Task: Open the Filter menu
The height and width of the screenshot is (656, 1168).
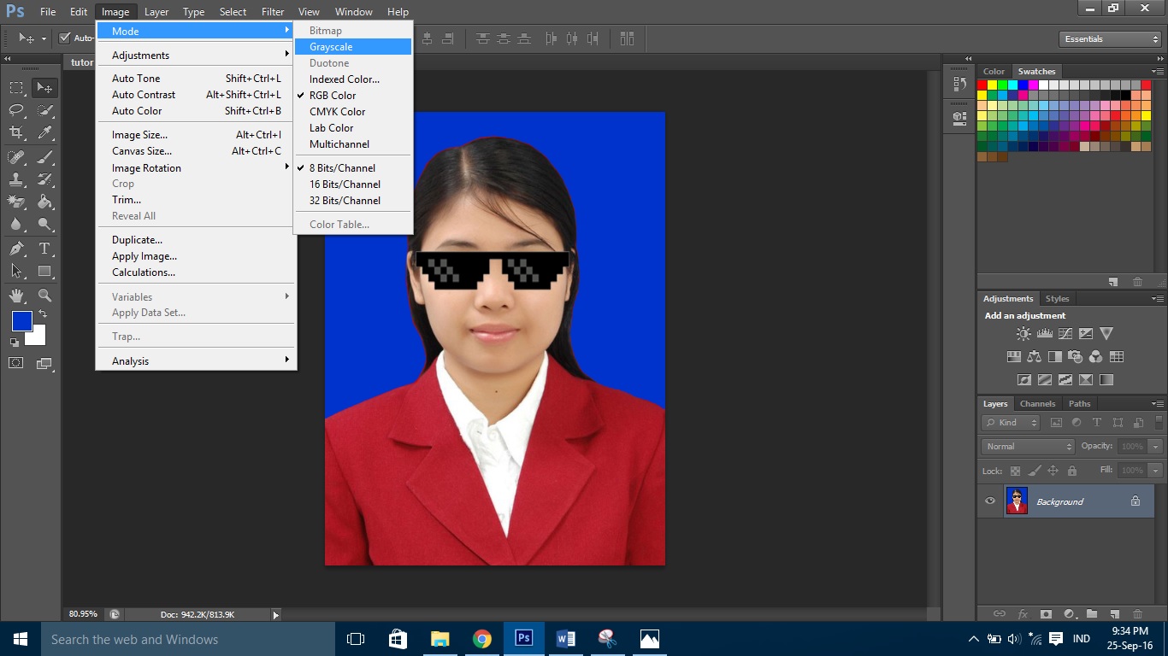Action: pos(273,12)
